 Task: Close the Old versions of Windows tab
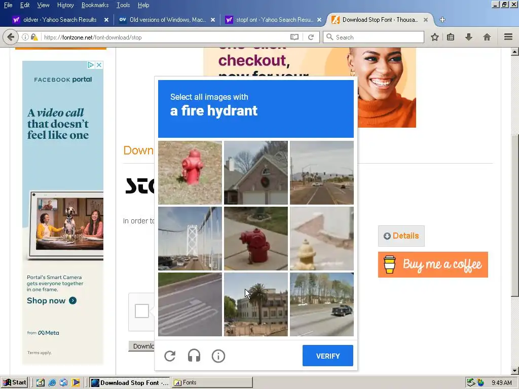213,20
